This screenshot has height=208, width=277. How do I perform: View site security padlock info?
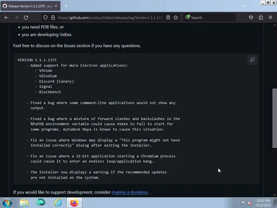tap(53, 18)
